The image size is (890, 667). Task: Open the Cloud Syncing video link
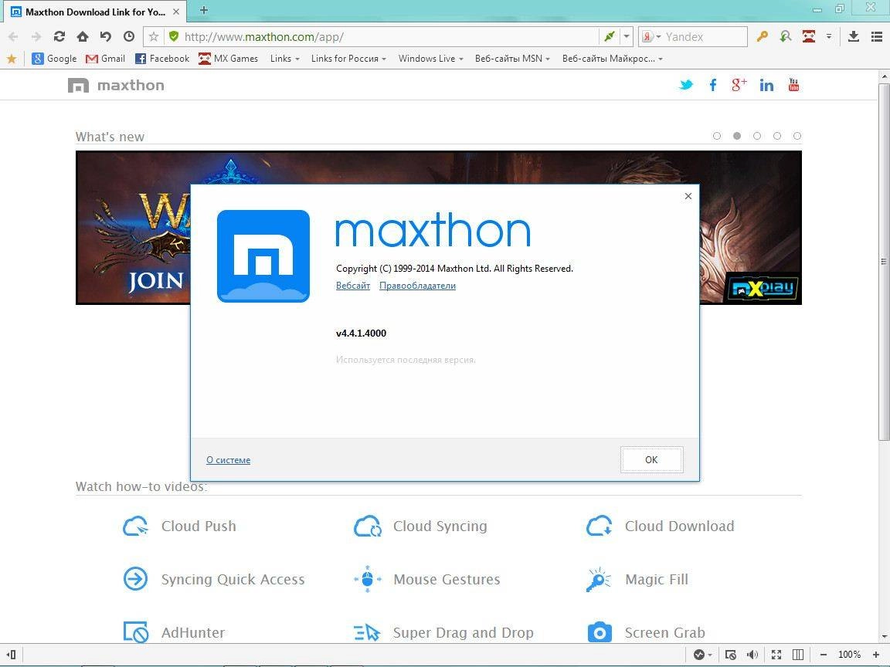tap(420, 526)
